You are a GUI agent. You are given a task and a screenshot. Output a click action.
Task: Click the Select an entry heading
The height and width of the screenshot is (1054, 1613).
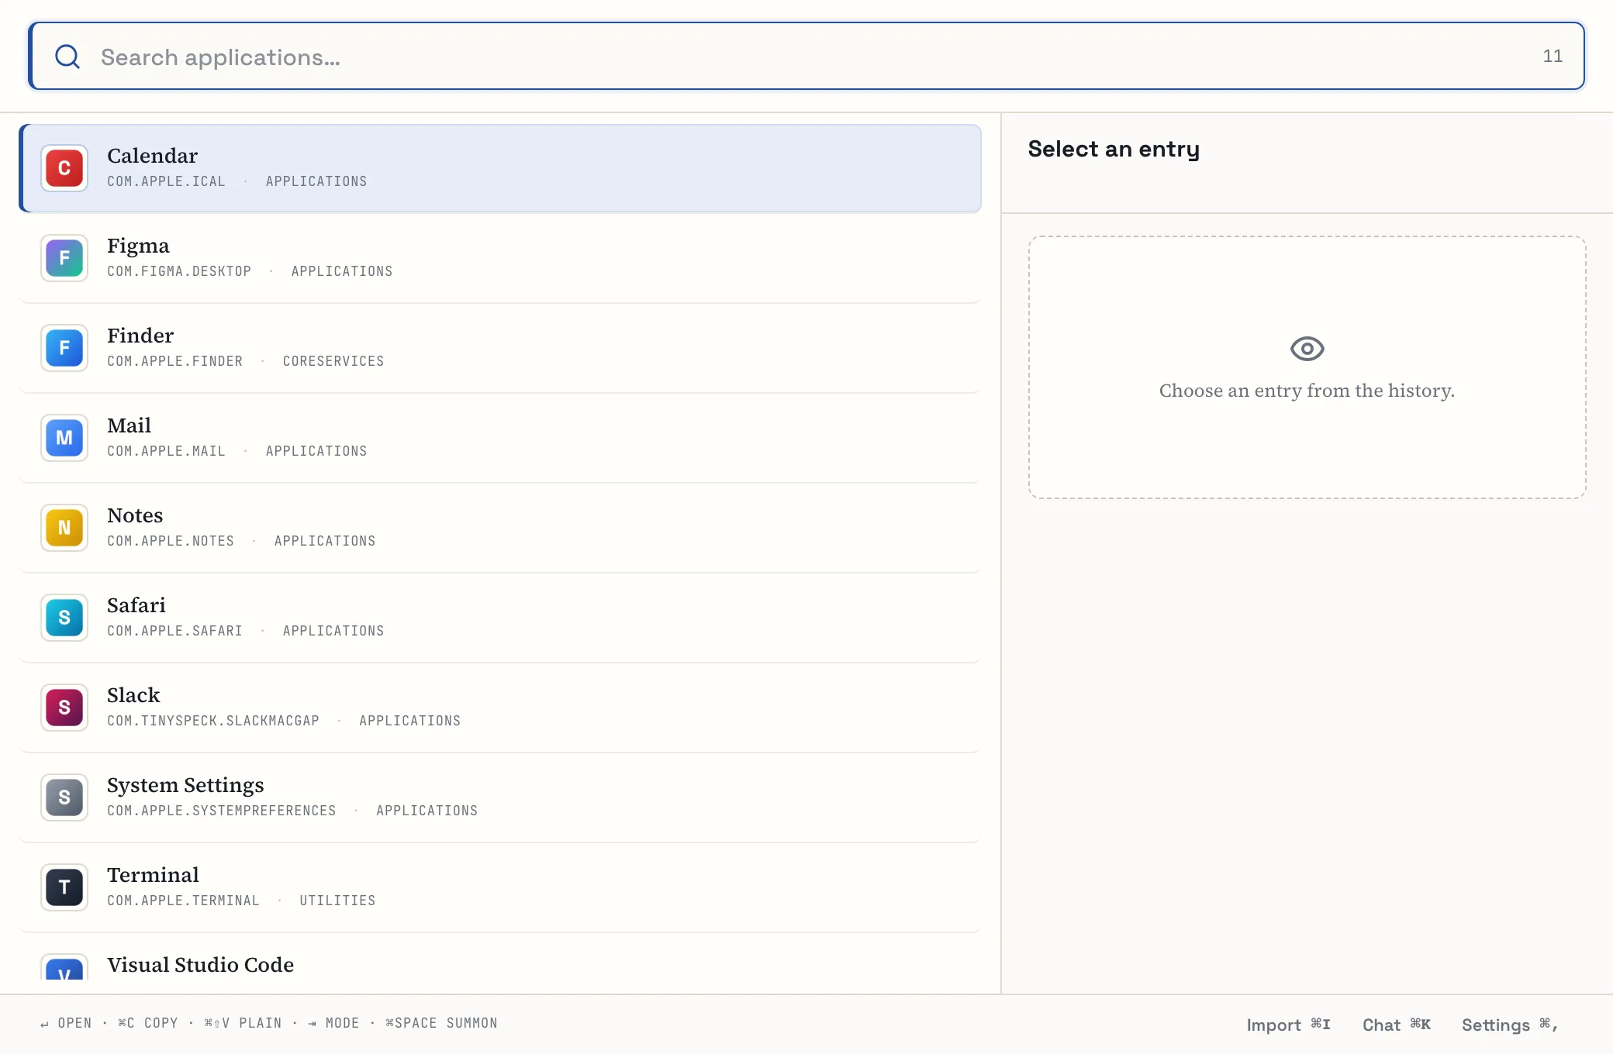point(1114,149)
